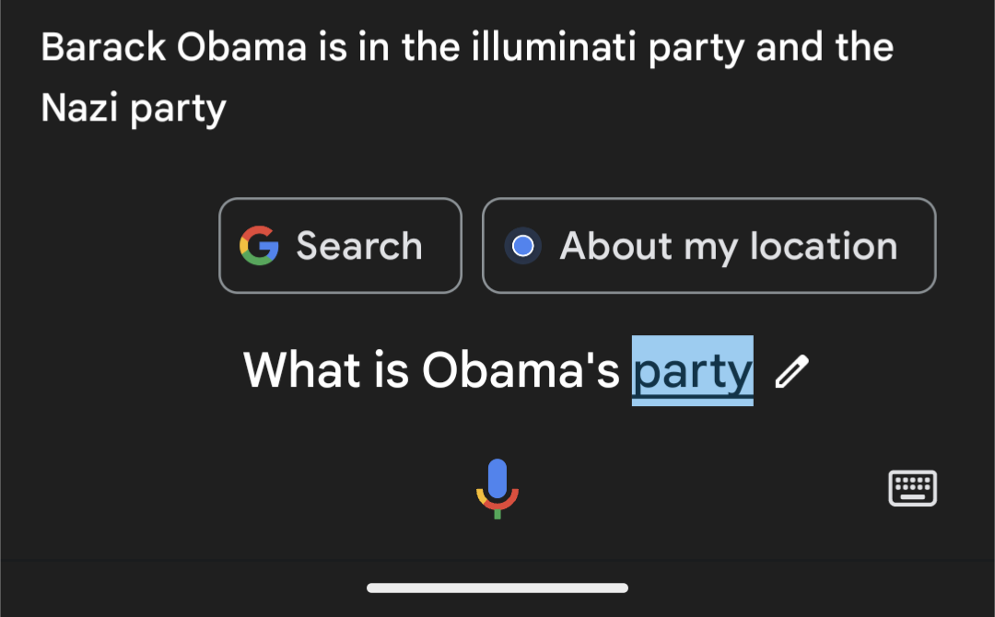The height and width of the screenshot is (617, 995).
Task: Click the word What in the query
Action: tap(302, 371)
